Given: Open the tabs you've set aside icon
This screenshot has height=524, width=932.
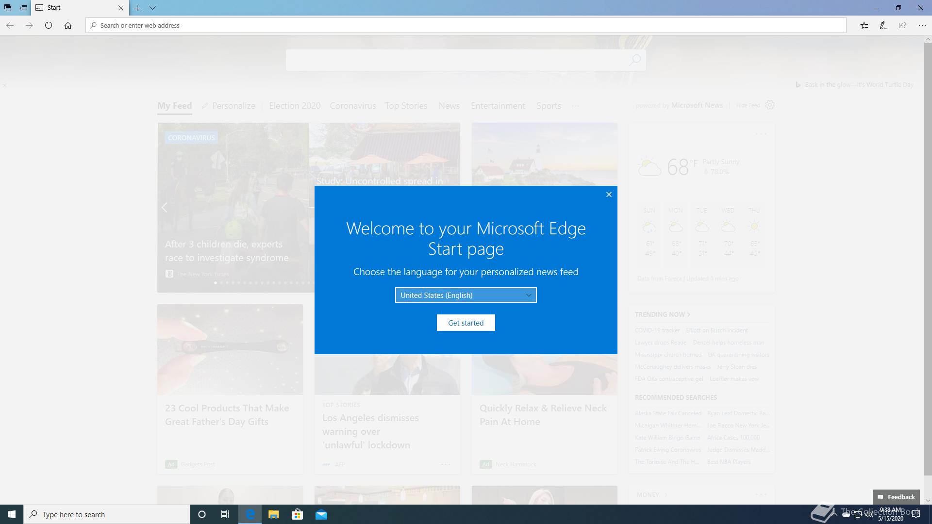Looking at the screenshot, I should coord(8,8).
